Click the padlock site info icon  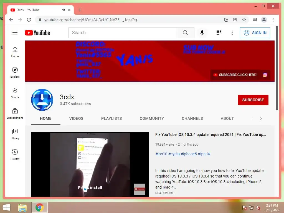40,20
